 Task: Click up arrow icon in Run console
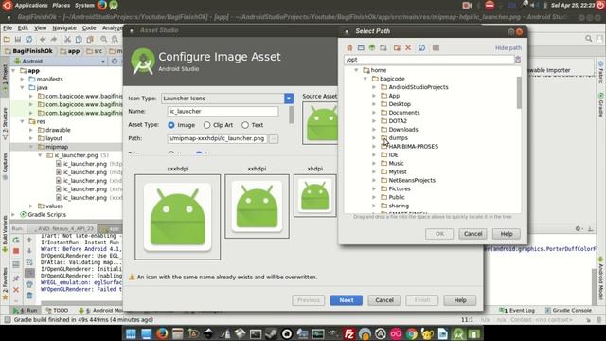click(29, 240)
